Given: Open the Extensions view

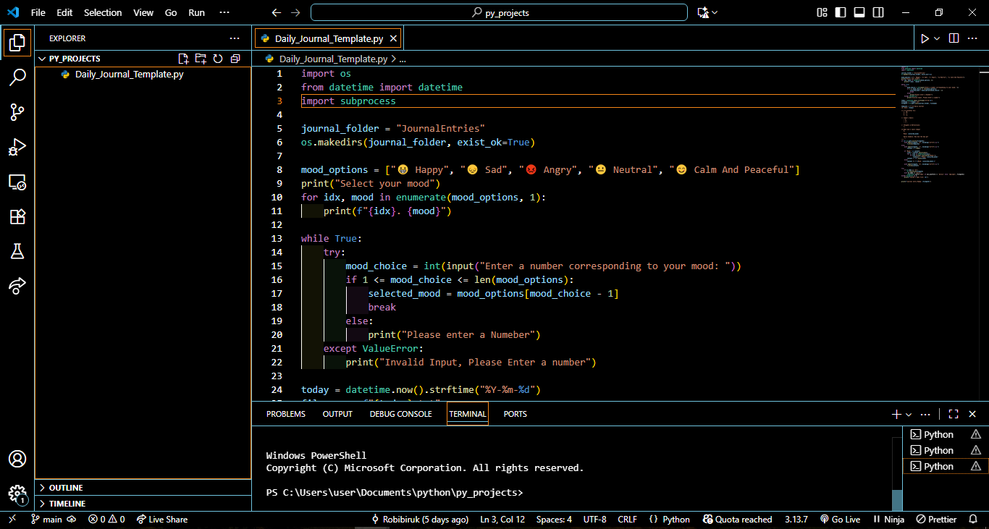Looking at the screenshot, I should [17, 216].
